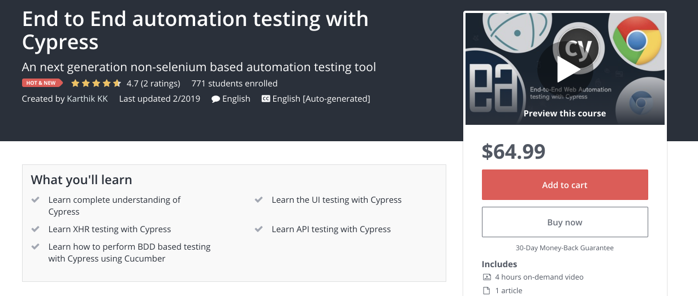This screenshot has width=698, height=296.
Task: Click the Chrome logo in preview thumbnail
Action: (x=636, y=41)
